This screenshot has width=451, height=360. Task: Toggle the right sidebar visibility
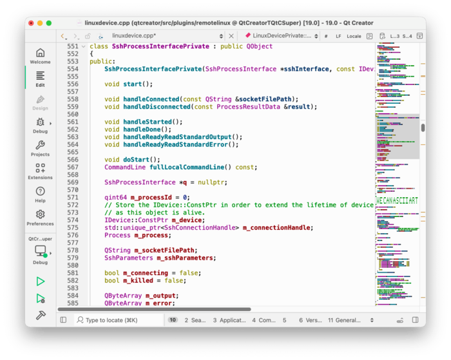[x=416, y=320]
